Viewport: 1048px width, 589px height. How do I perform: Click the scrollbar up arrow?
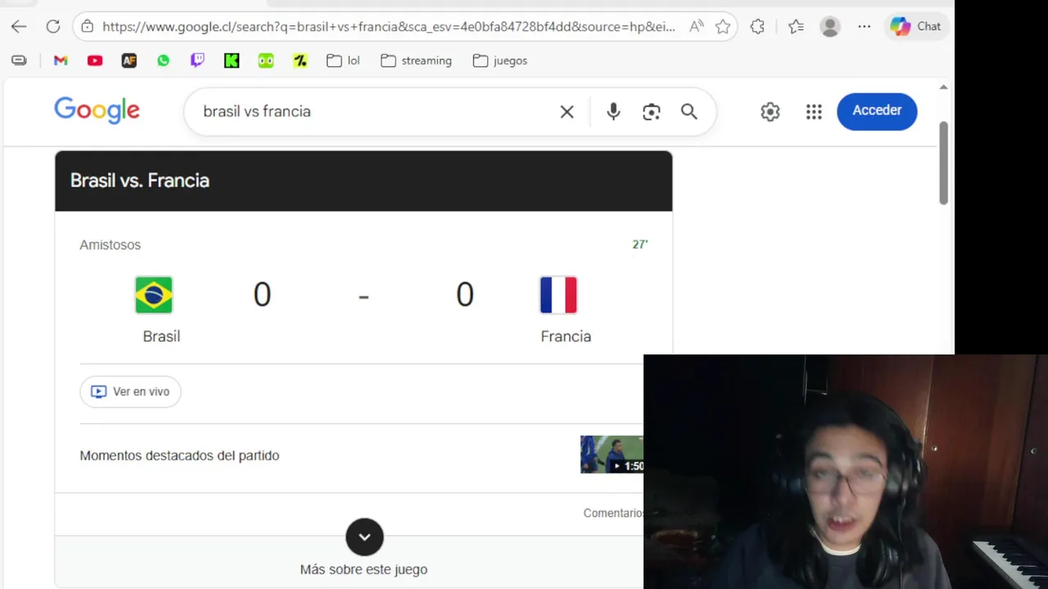[x=943, y=87]
